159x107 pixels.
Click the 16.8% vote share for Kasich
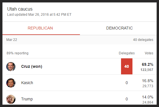[148, 81]
